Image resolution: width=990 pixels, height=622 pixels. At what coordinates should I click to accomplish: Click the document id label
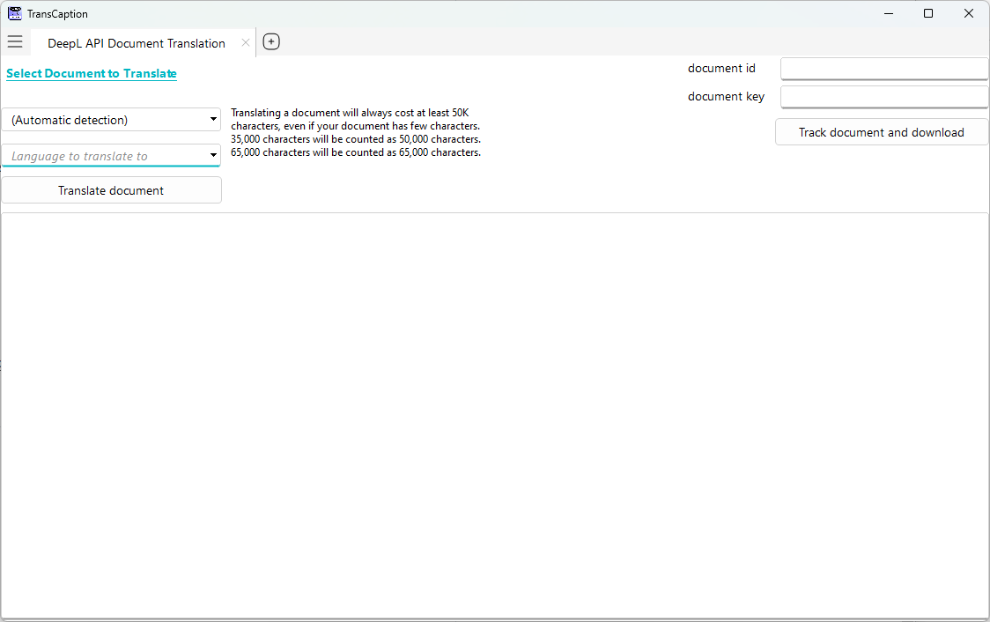(721, 68)
